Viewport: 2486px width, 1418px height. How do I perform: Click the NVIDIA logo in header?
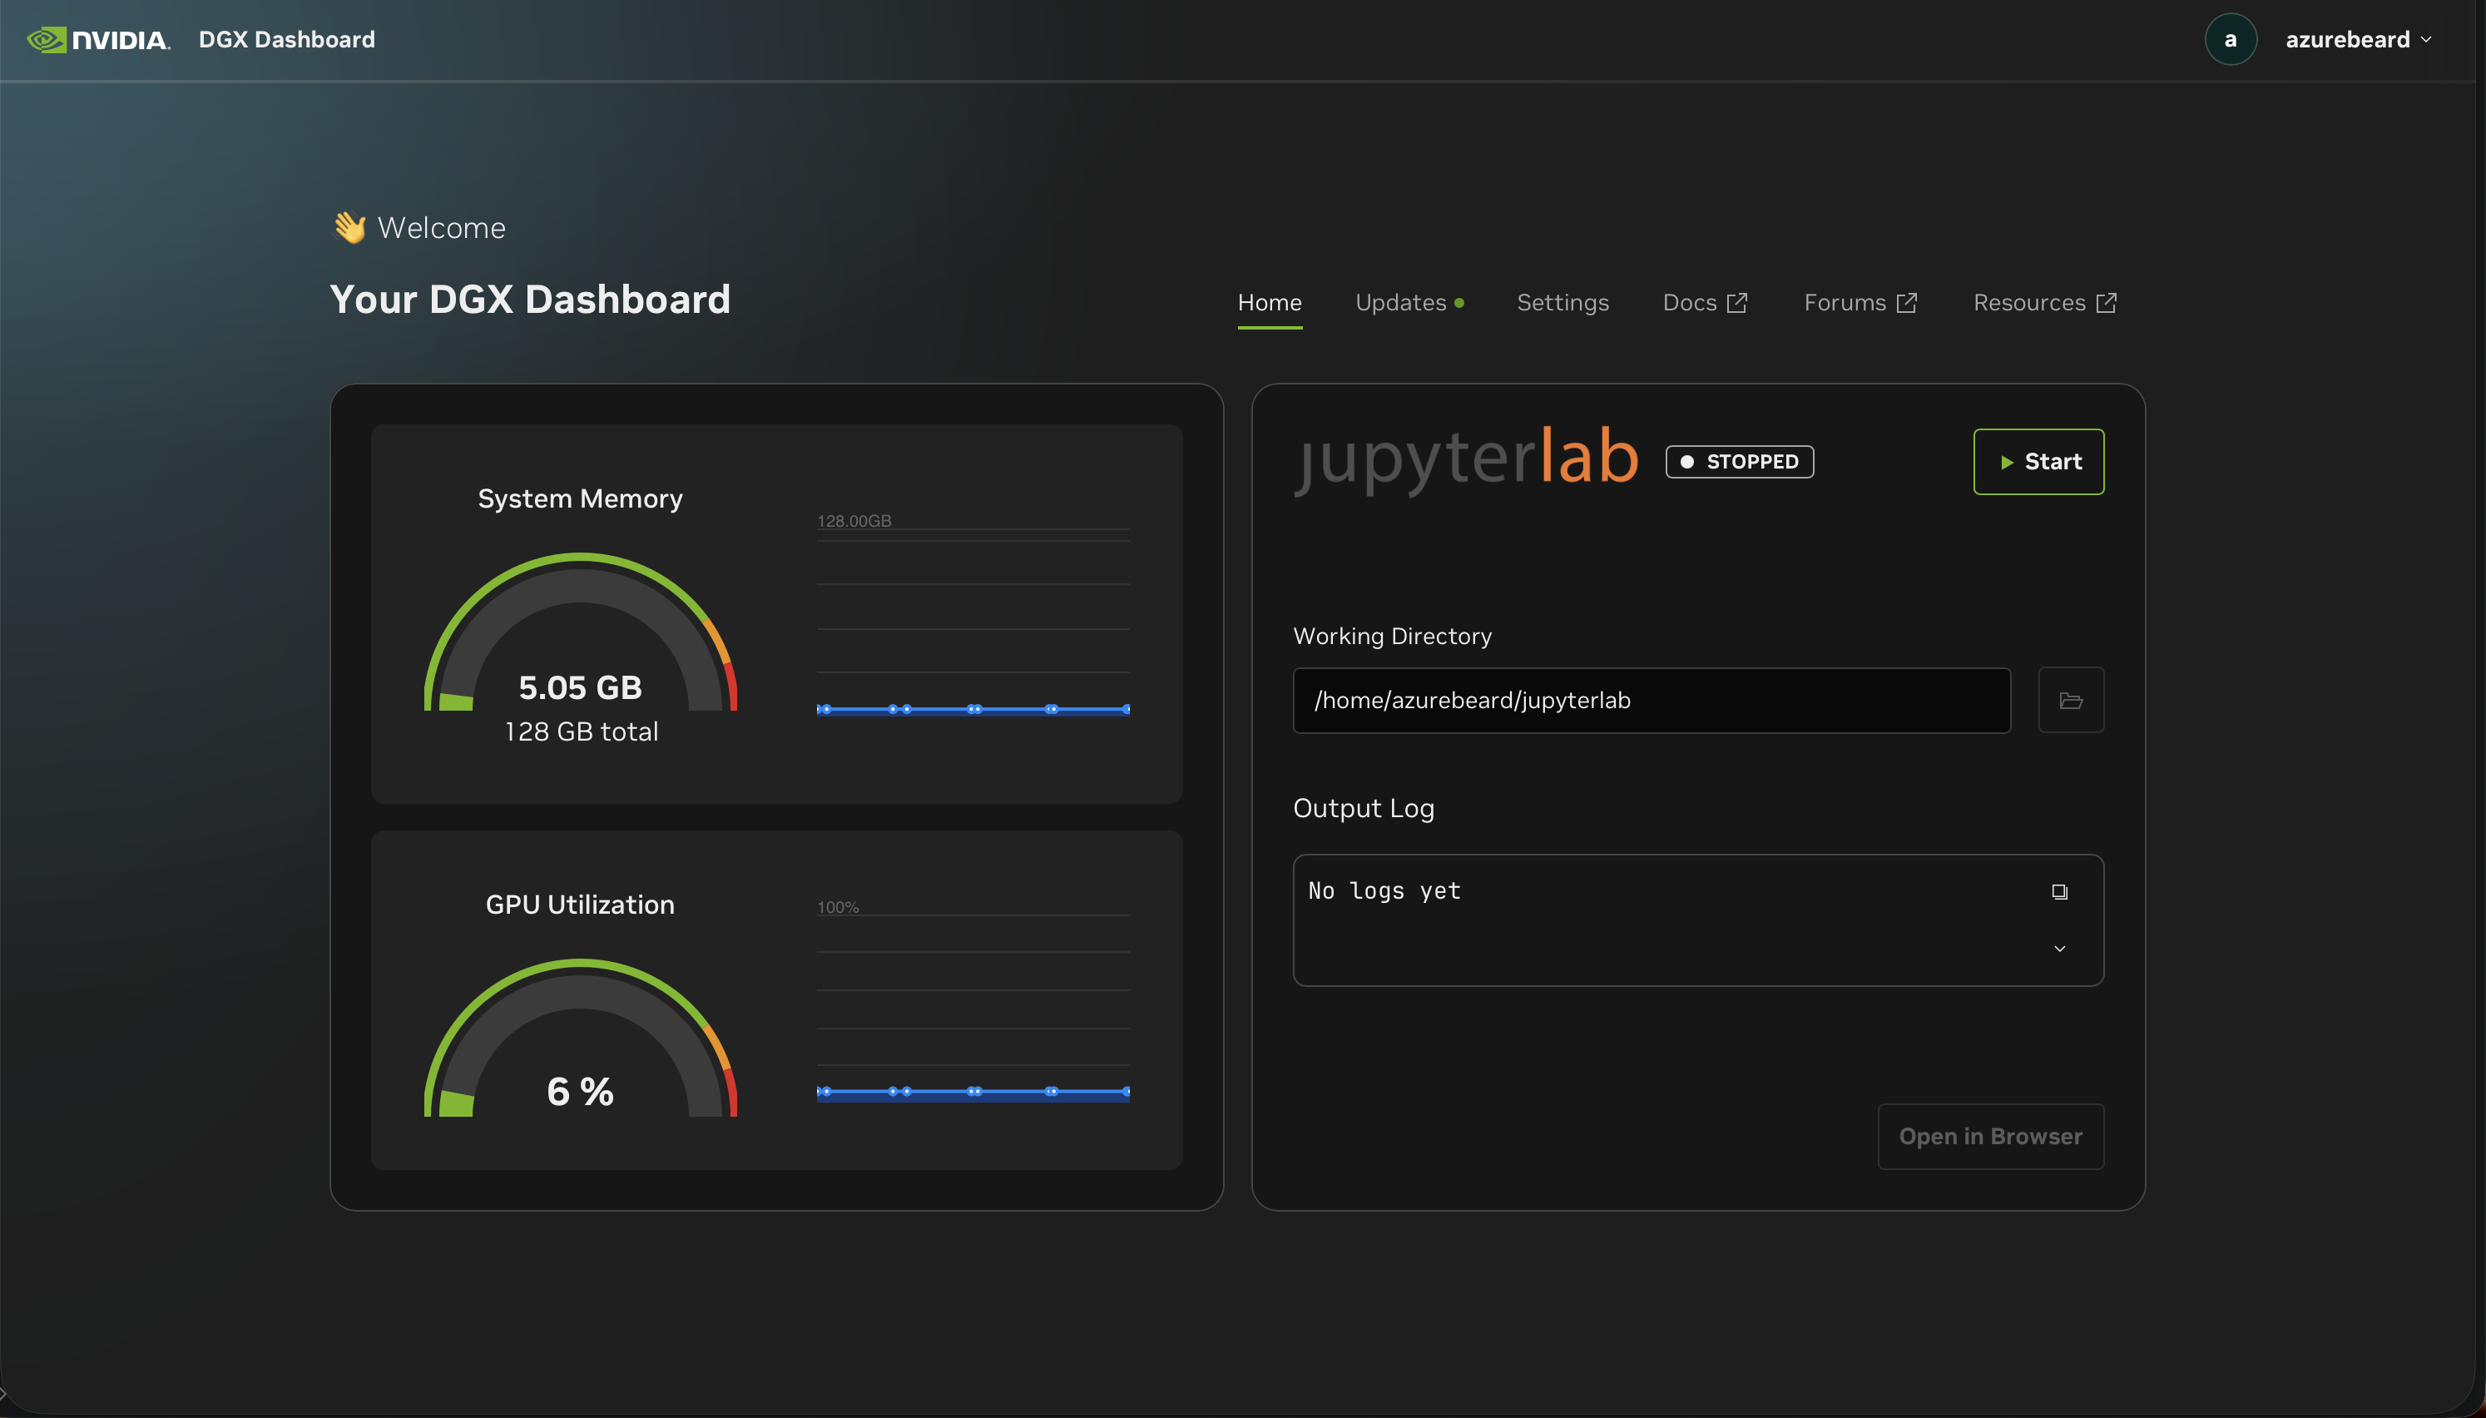point(98,40)
